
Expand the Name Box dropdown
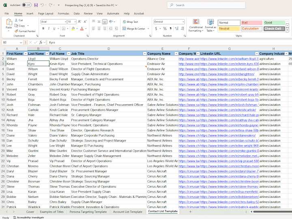(x=21, y=43)
